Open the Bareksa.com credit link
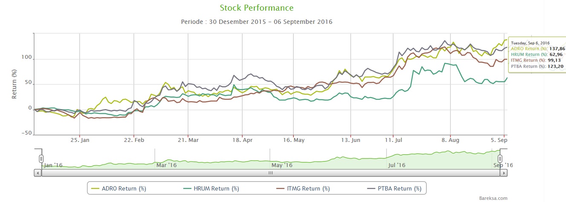The height and width of the screenshot is (202, 566). click(x=493, y=198)
